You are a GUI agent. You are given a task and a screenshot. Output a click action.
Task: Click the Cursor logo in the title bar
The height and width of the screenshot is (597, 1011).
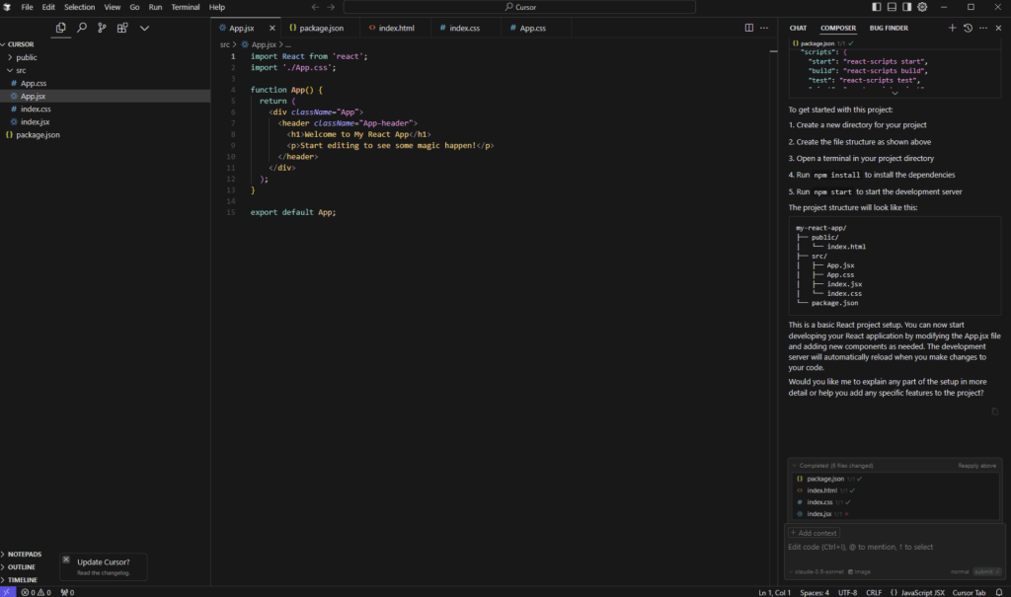pyautogui.click(x=7, y=7)
